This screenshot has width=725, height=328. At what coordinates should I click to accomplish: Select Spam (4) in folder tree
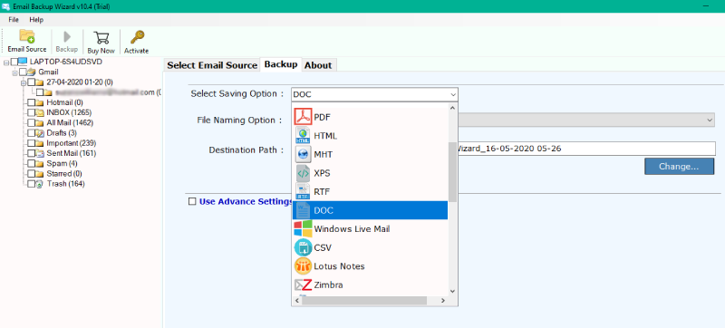62,163
